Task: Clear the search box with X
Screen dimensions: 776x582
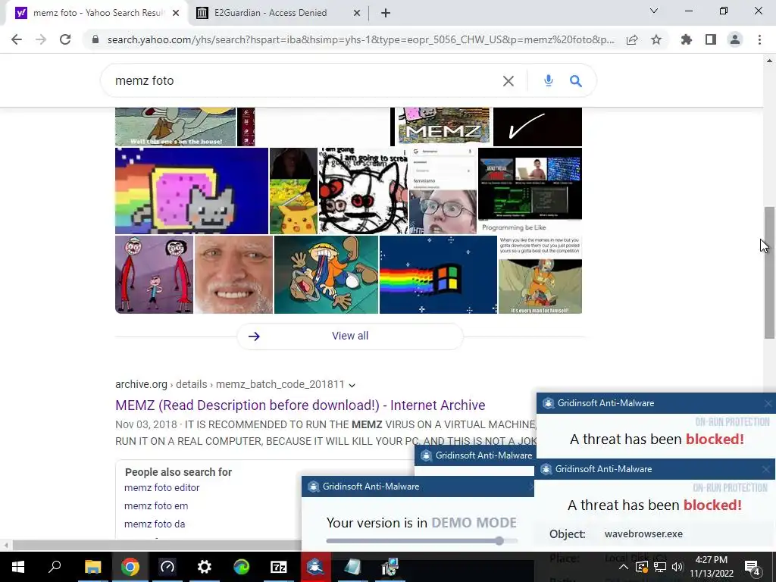Action: pyautogui.click(x=508, y=80)
